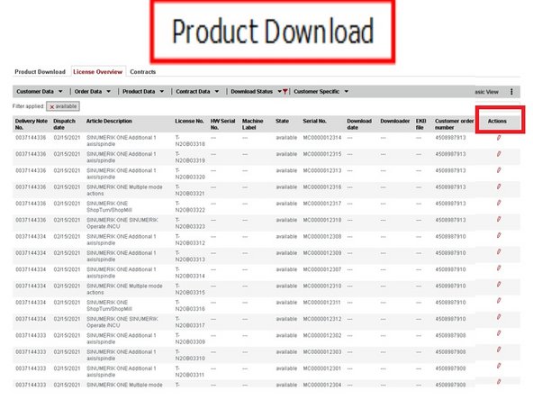Screen dimensions: 533x400
Task: Click customer order 4508987913 in MC0000012314 row
Action: click(x=450, y=138)
